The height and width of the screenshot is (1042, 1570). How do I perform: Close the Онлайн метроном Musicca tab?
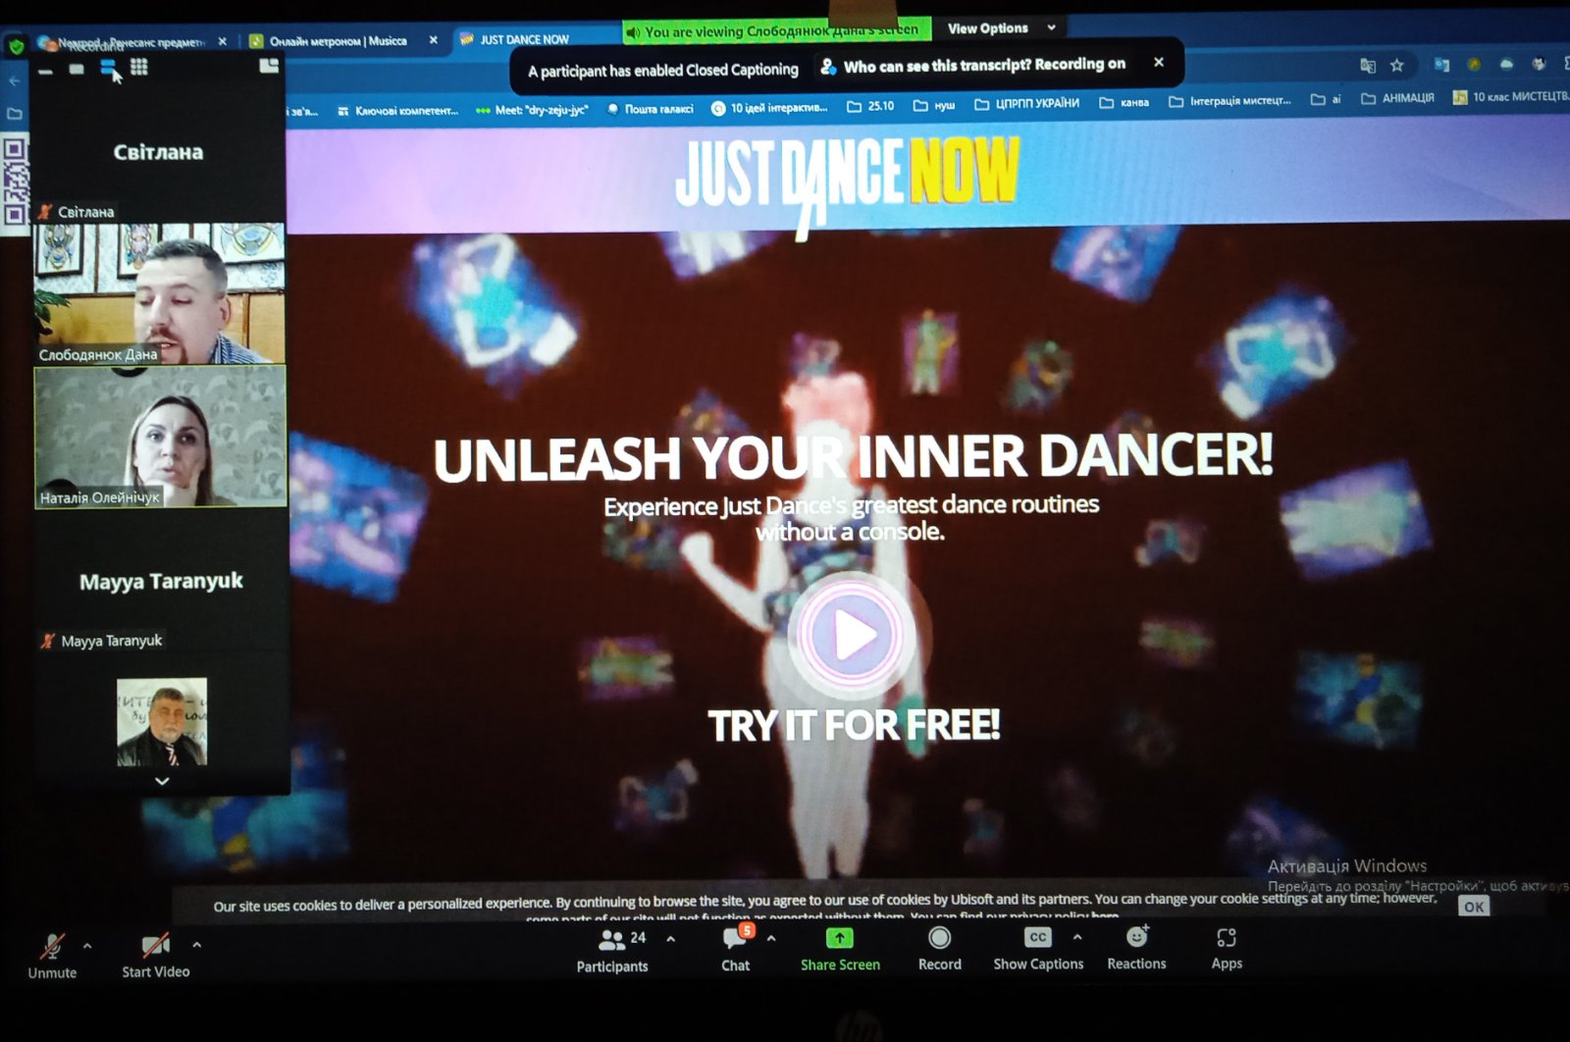pyautogui.click(x=433, y=40)
